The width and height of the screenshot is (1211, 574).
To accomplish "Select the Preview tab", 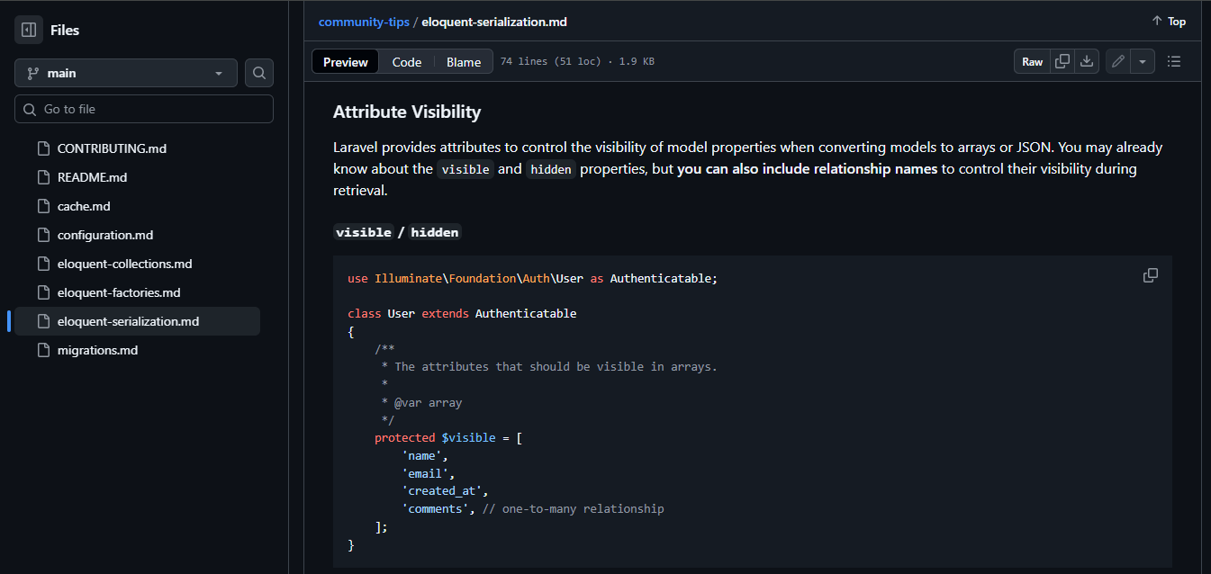I will pos(346,62).
